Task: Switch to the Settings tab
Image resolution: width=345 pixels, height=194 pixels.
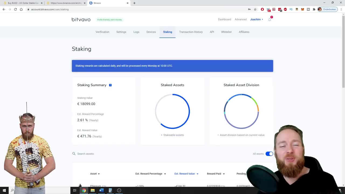Action: (121, 32)
